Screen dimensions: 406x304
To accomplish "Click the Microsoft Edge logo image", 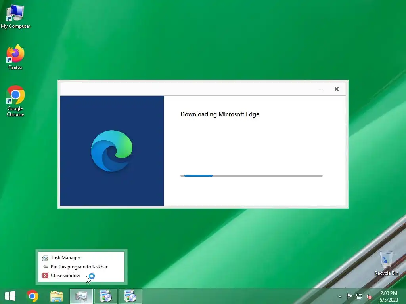I will (x=111, y=151).
